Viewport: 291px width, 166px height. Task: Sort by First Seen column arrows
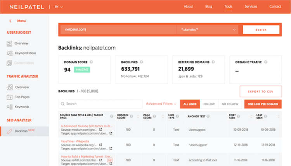click(251, 116)
